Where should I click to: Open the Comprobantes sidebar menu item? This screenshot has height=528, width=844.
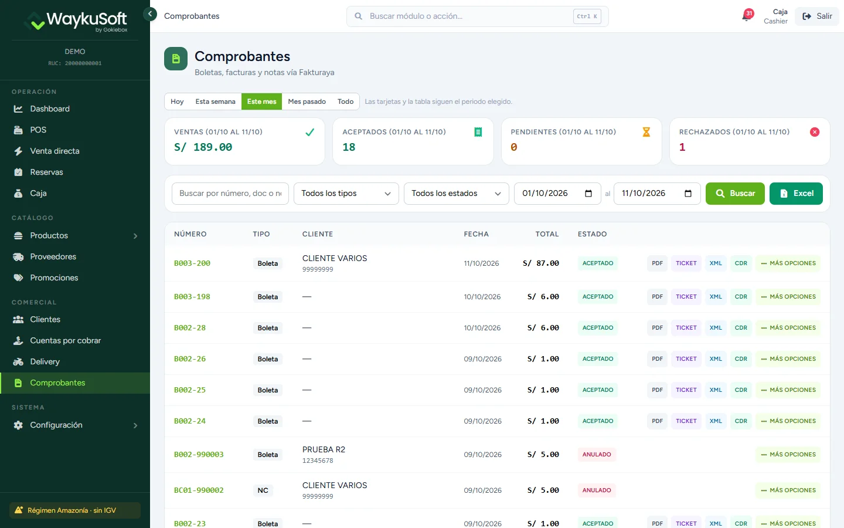pyautogui.click(x=75, y=383)
